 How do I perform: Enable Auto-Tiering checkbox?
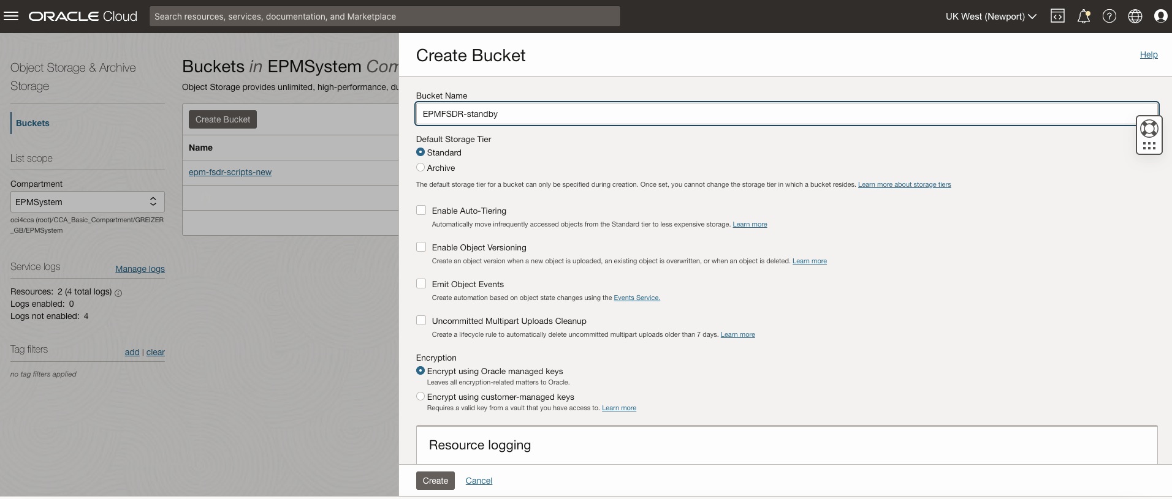[421, 210]
